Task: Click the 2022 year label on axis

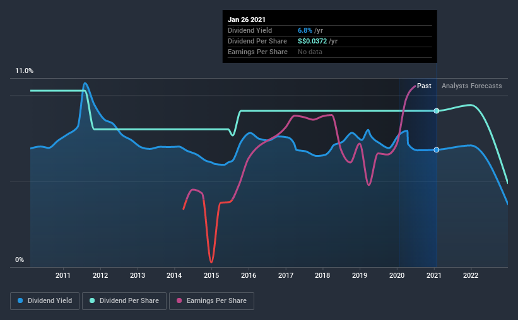Action: pos(471,275)
